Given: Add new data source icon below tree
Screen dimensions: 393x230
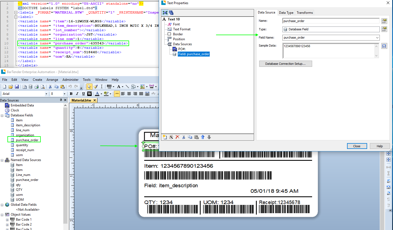Looking at the screenshot, I should 165,137.
